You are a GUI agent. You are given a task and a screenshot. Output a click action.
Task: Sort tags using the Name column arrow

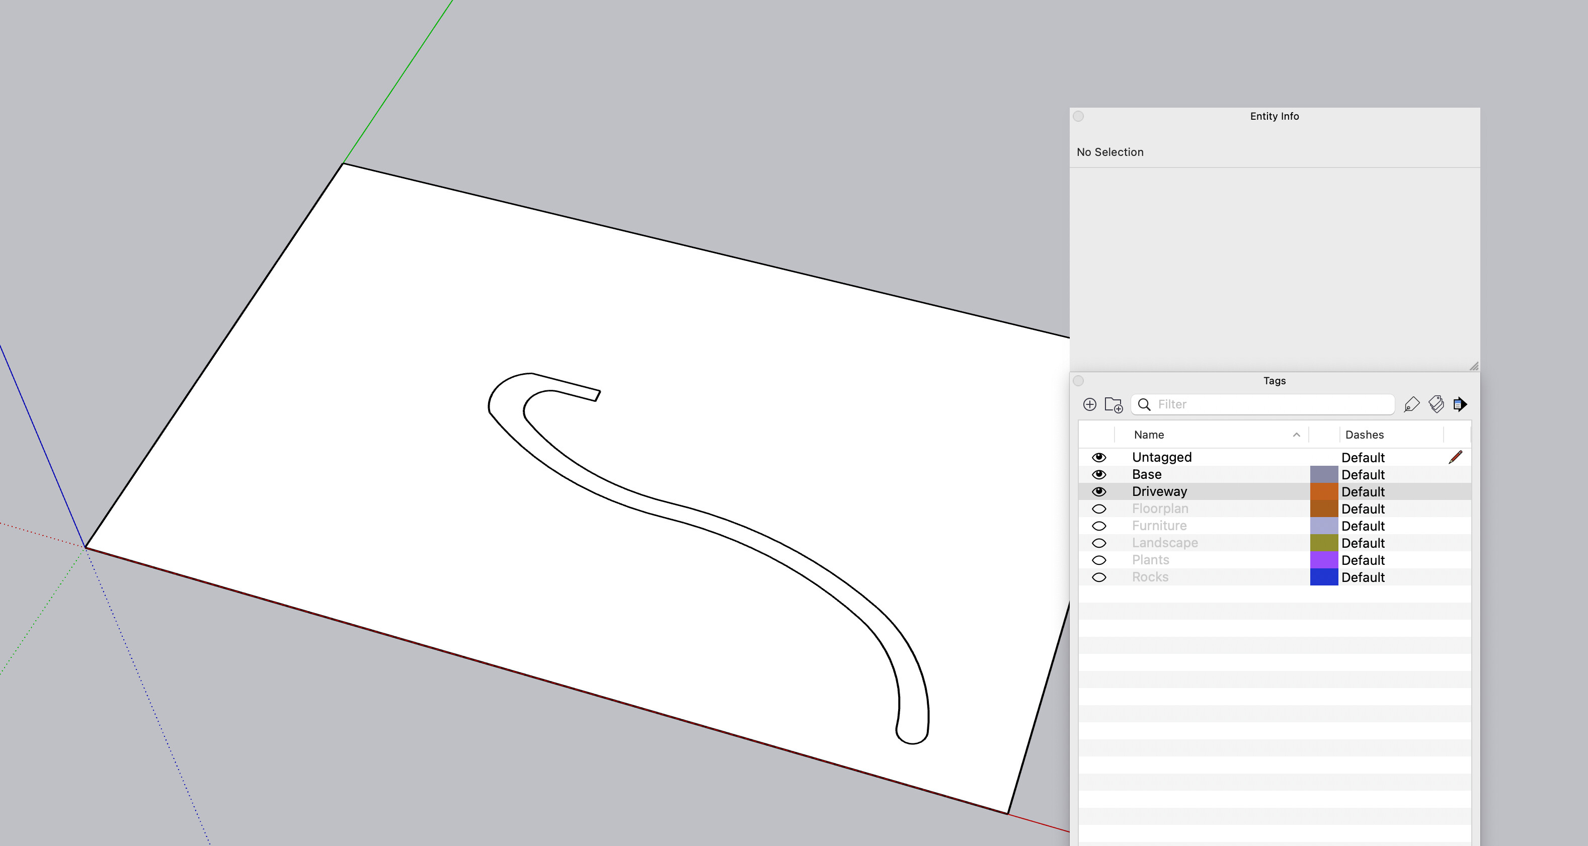[1297, 435]
